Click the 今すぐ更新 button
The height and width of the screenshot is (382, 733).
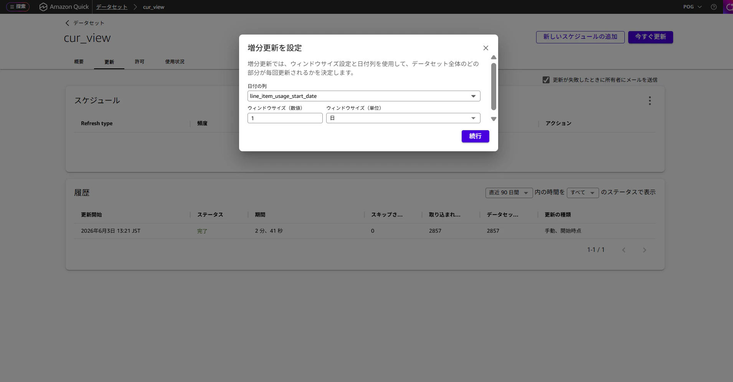pos(650,37)
